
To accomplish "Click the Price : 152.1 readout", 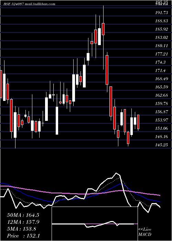I will click(23, 236).
